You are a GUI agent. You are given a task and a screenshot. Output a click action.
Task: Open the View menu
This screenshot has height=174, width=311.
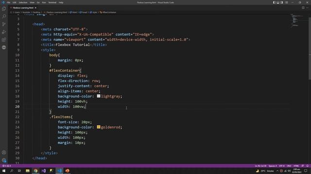pyautogui.click(x=32, y=2)
